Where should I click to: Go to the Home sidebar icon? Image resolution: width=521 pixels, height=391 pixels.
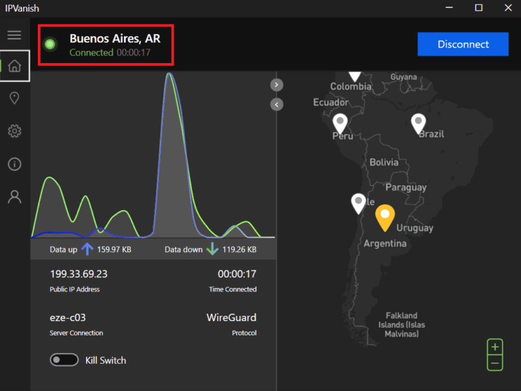(x=14, y=66)
